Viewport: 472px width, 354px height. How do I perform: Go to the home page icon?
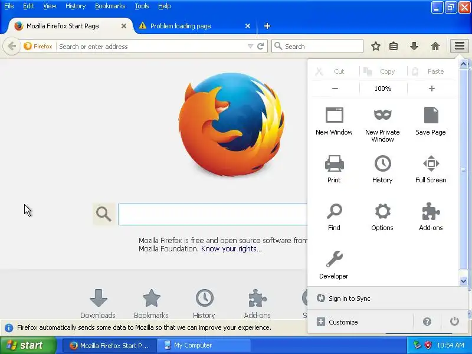click(435, 46)
